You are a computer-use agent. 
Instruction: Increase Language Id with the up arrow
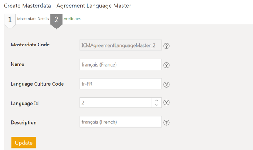157,100
